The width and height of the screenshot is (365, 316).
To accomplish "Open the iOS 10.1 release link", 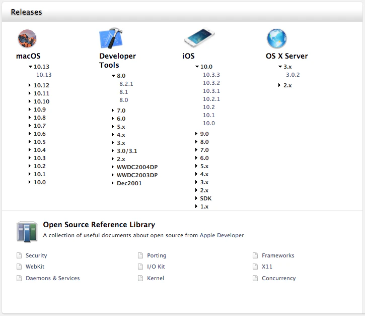I will (x=209, y=115).
